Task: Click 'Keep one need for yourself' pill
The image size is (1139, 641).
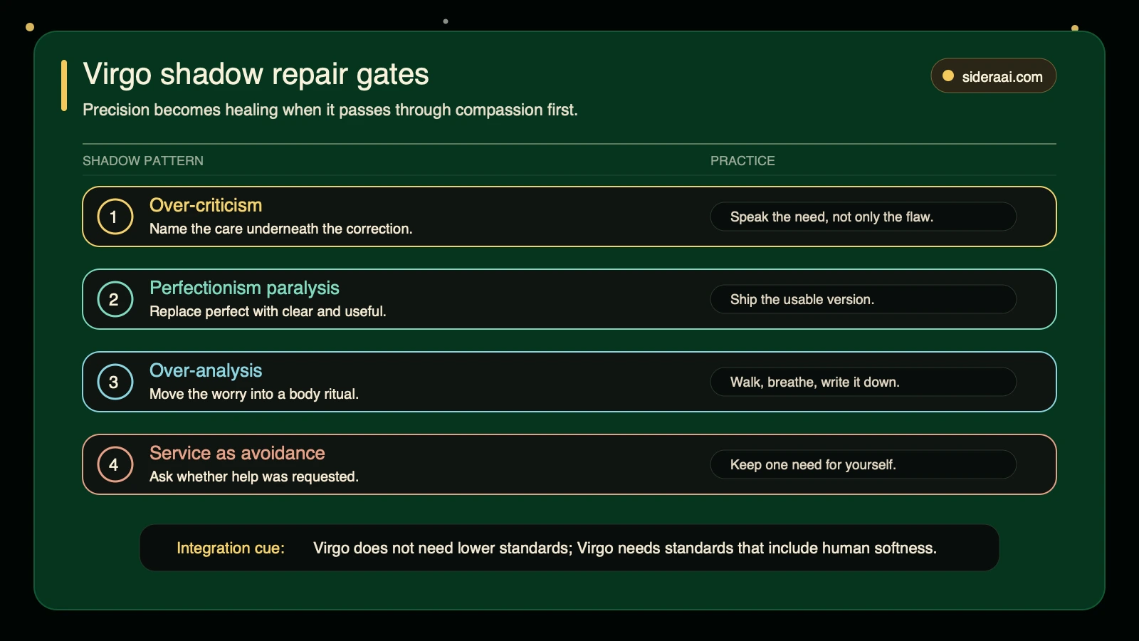Action: [x=863, y=464]
